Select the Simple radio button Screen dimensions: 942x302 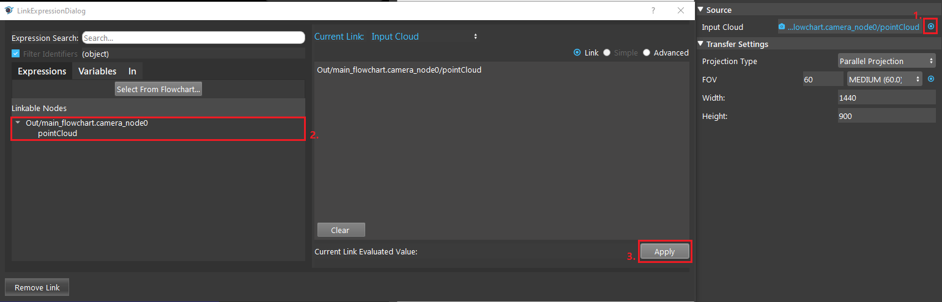point(607,52)
